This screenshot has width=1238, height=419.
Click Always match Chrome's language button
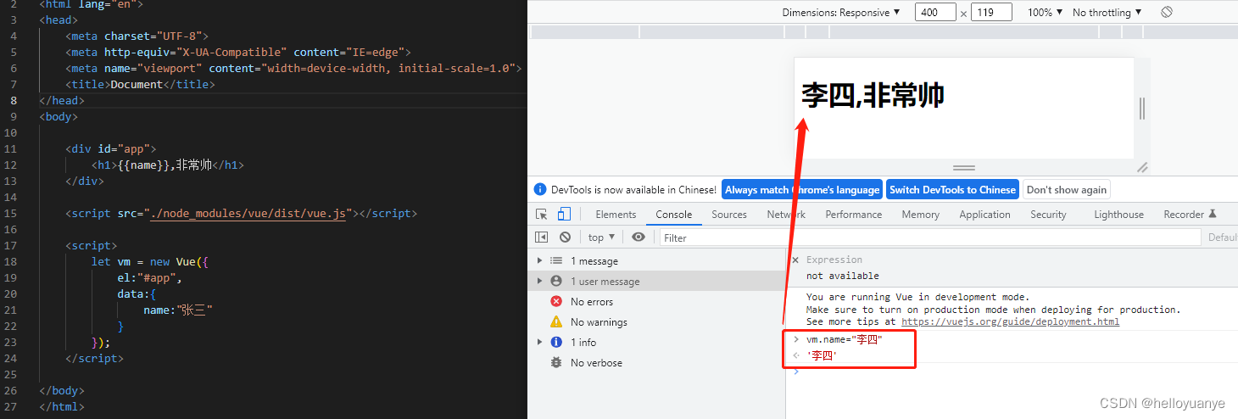click(802, 190)
